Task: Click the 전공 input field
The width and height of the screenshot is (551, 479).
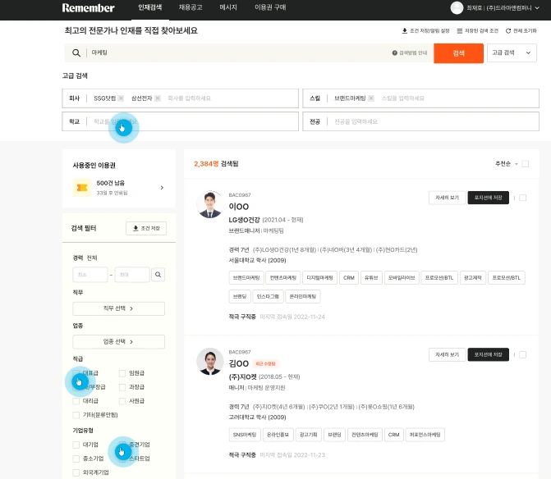Action: pos(420,121)
